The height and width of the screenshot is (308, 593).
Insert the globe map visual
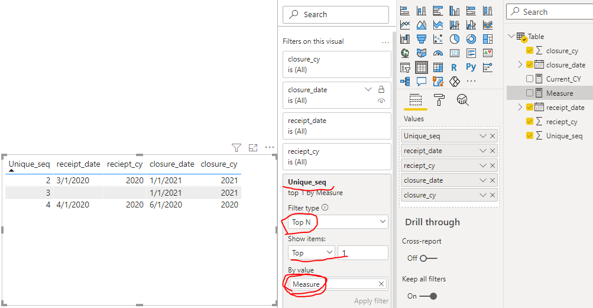[405, 53]
